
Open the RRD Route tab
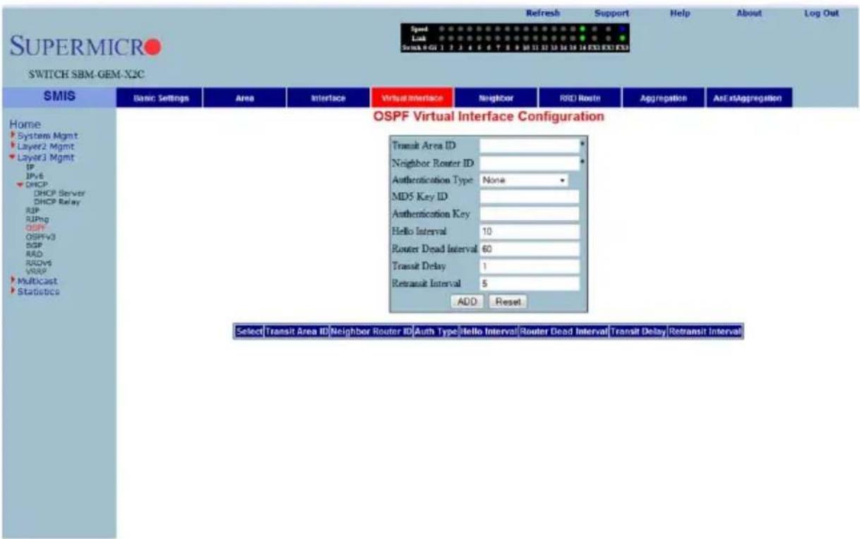(580, 99)
